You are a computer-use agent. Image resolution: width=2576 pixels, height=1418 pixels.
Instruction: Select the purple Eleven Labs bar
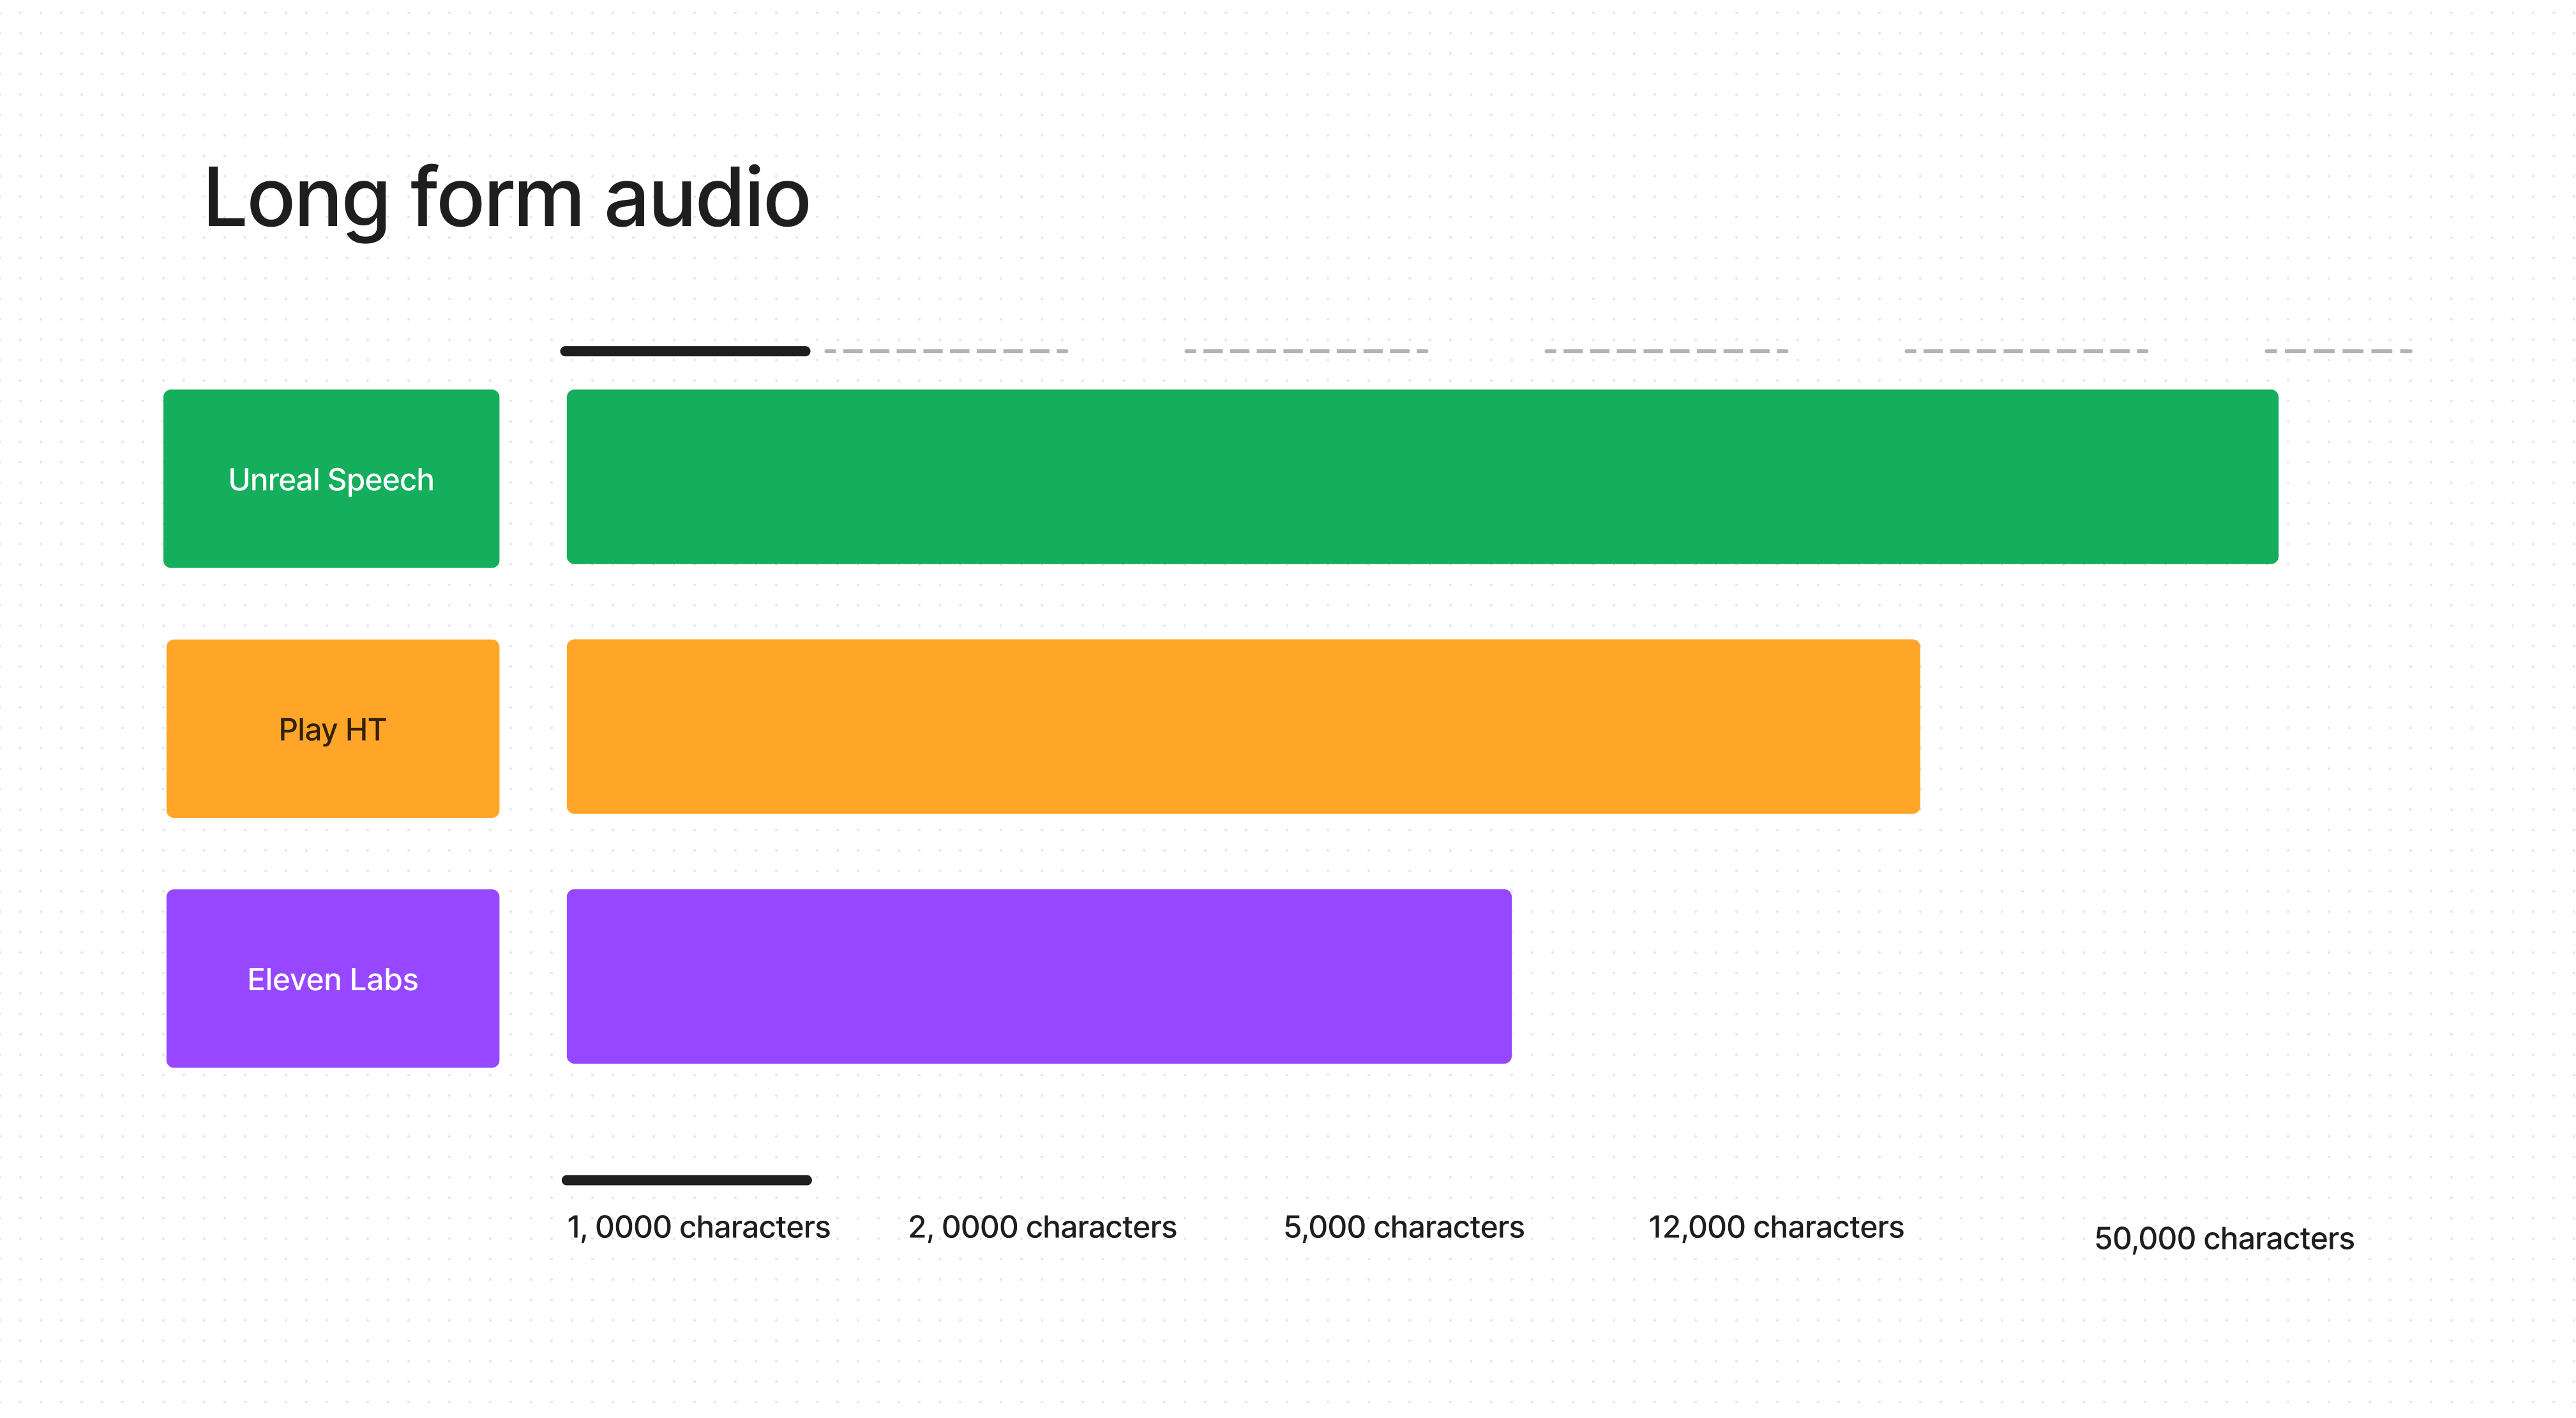tap(1039, 977)
